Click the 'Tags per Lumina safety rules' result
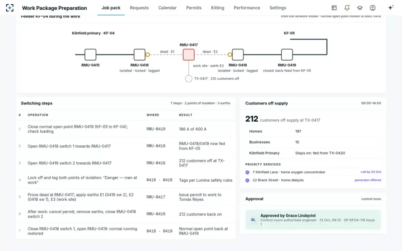The height and width of the screenshot is (251, 402). (x=206, y=180)
